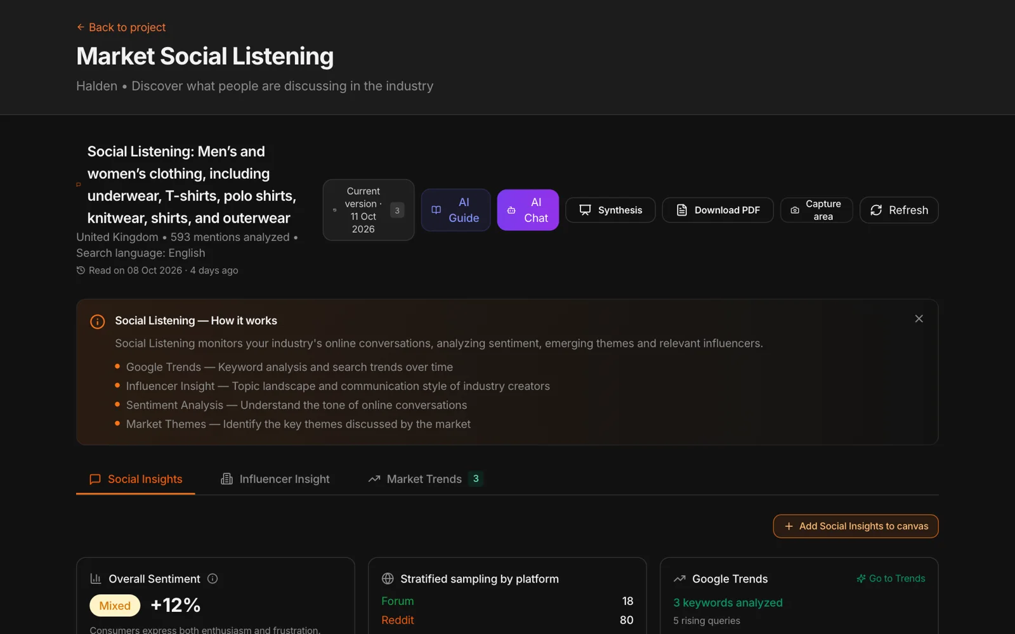
Task: Click the Reddit count 80
Action: click(626, 620)
